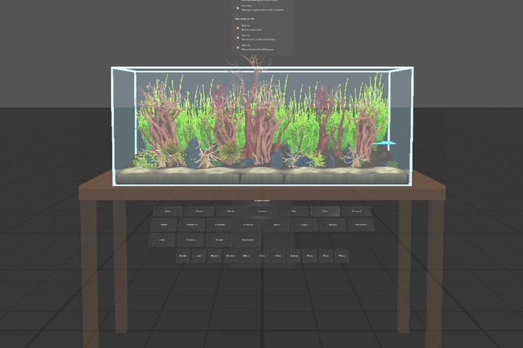Image resolution: width=523 pixels, height=348 pixels.
Task: Open the Style button
Action: (310, 256)
